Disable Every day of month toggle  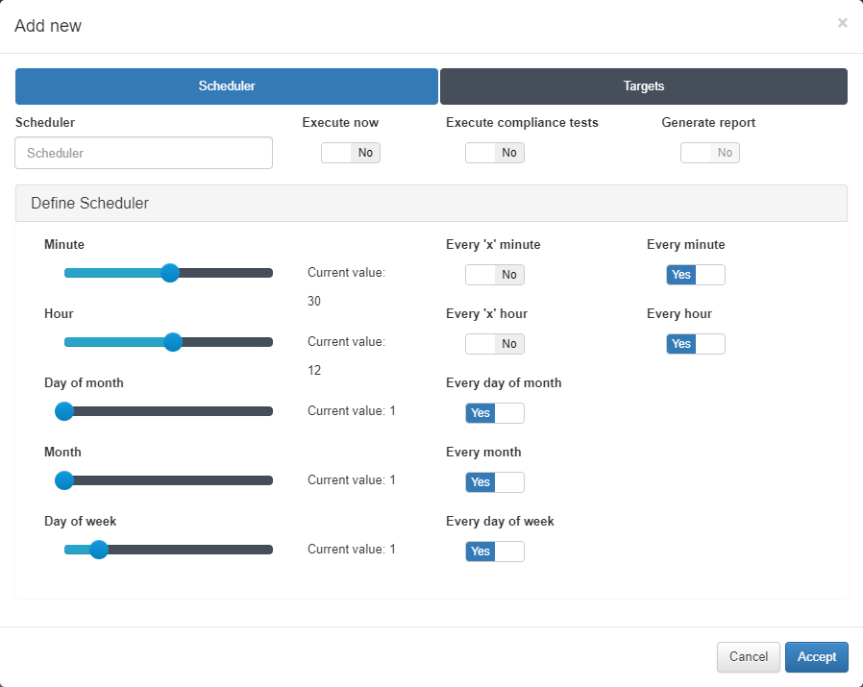[x=495, y=413]
